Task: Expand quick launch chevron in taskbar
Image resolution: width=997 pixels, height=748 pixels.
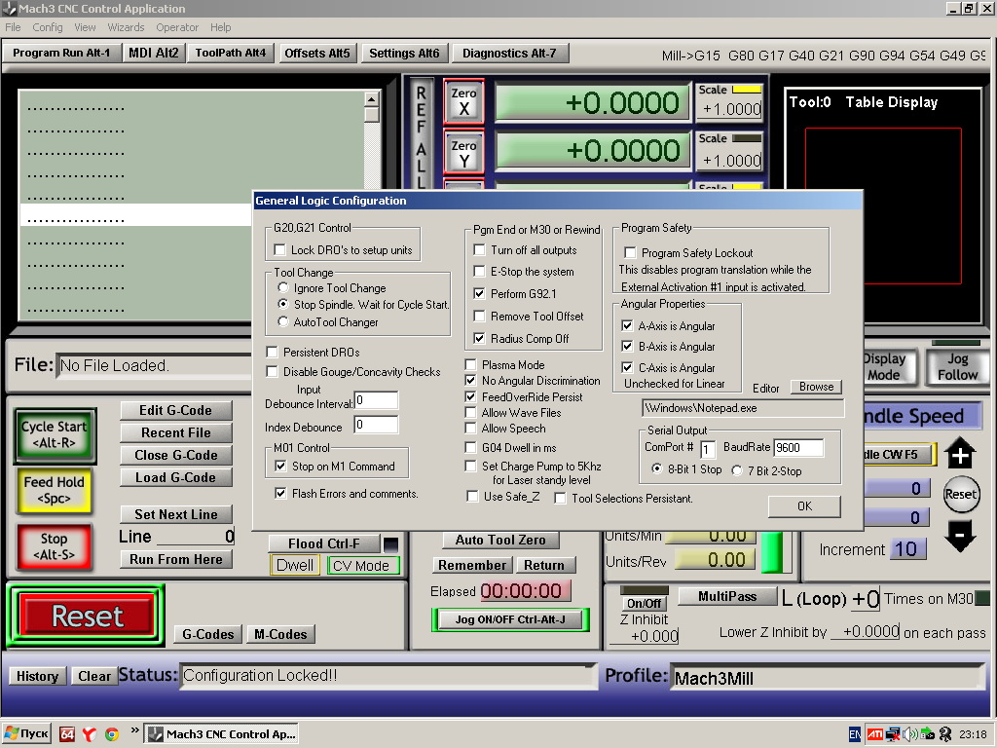Action: click(134, 730)
